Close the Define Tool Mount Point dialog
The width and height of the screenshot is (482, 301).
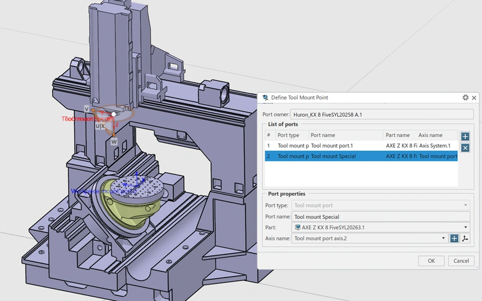(474, 98)
